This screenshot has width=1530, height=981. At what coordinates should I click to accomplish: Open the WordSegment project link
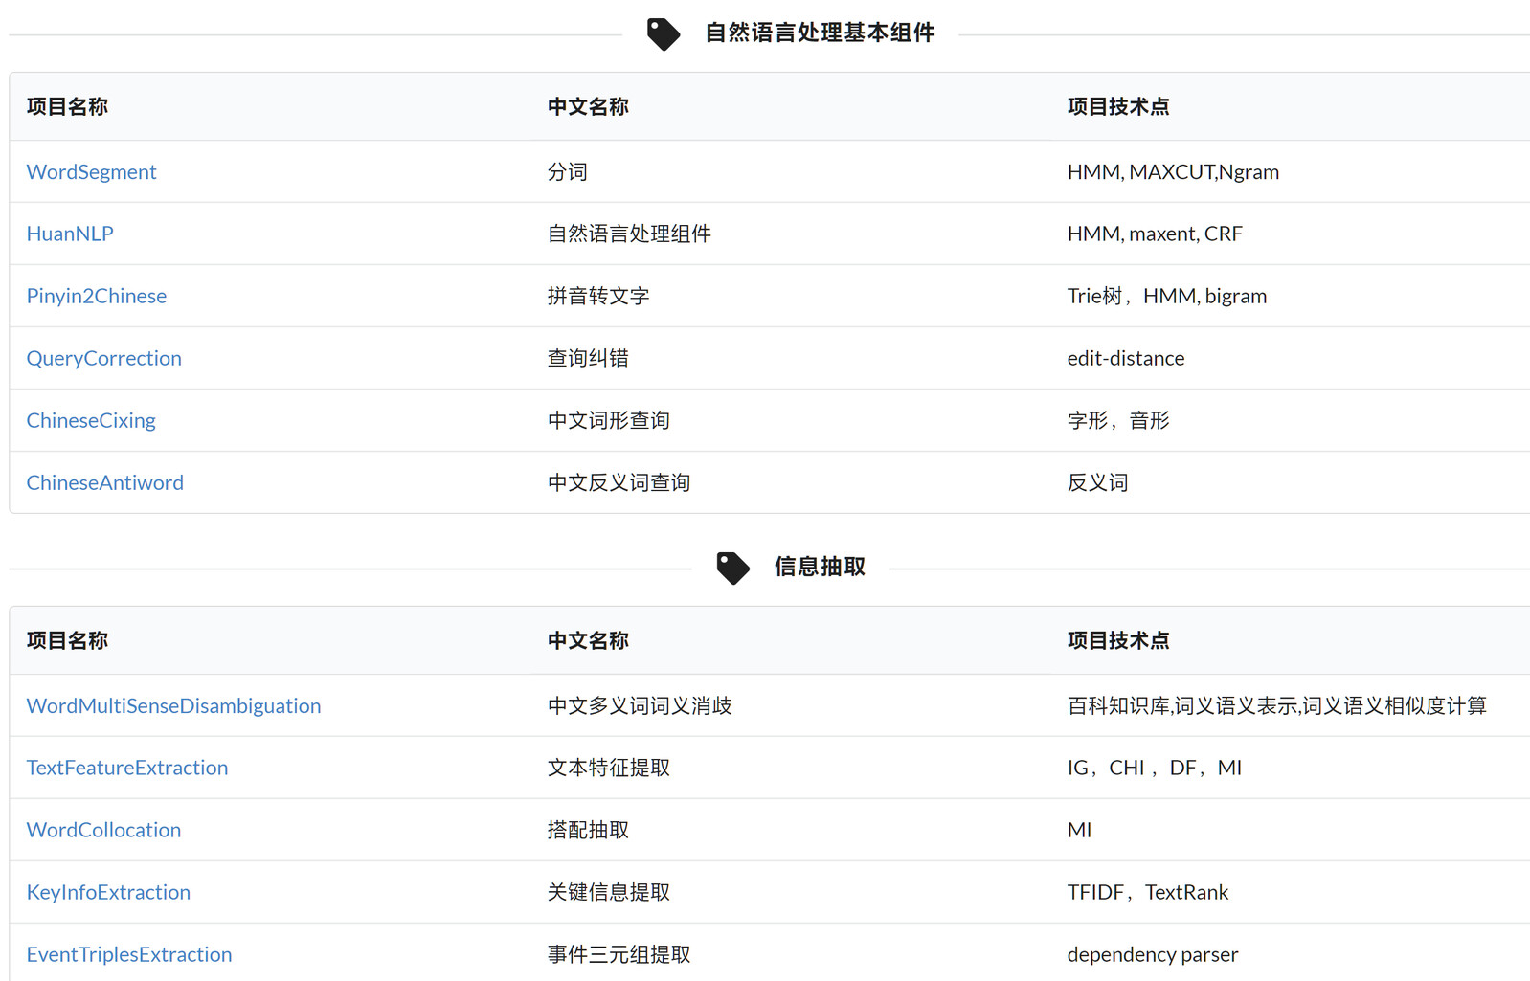tap(91, 172)
